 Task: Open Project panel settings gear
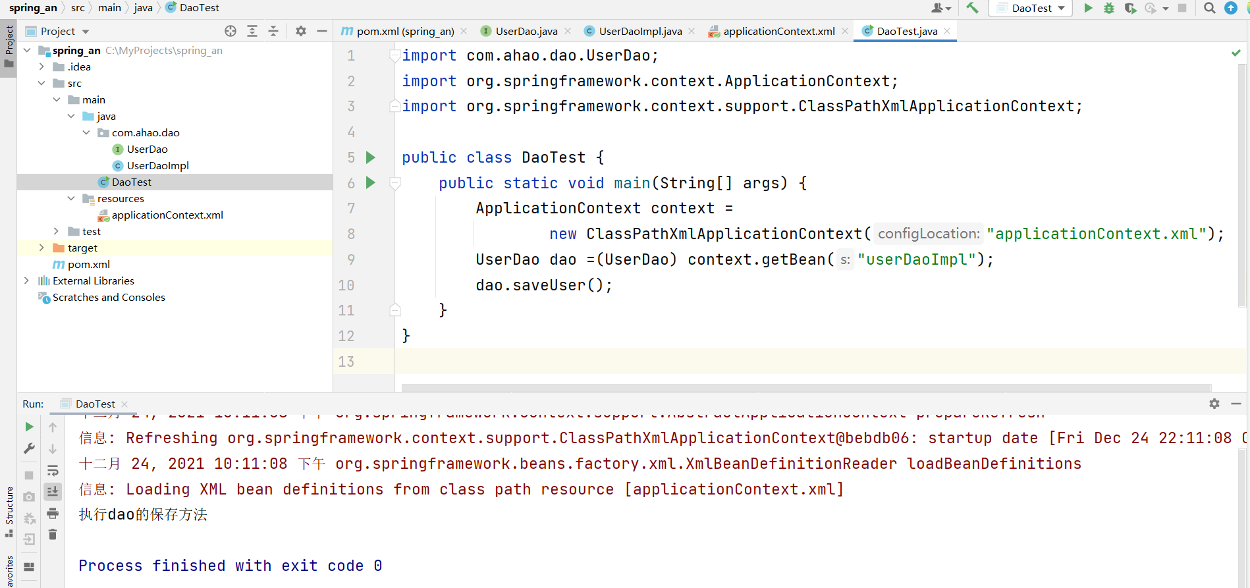[x=301, y=31]
